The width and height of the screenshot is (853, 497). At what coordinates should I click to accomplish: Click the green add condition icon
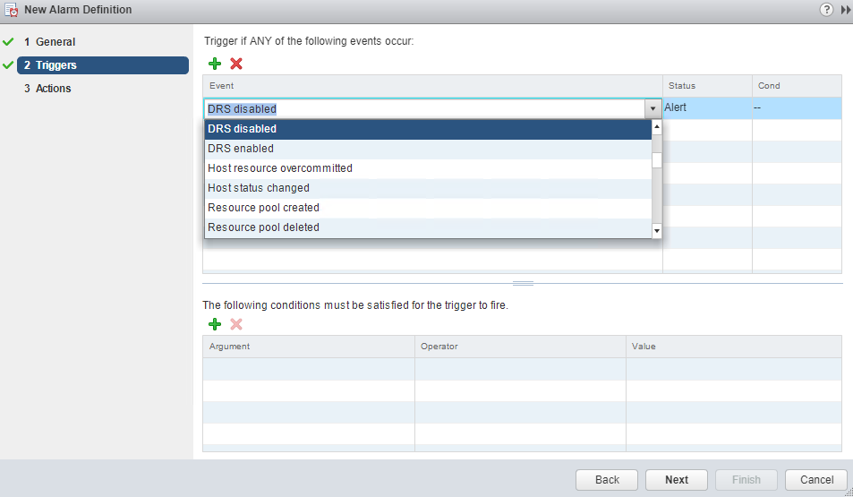[x=215, y=324]
